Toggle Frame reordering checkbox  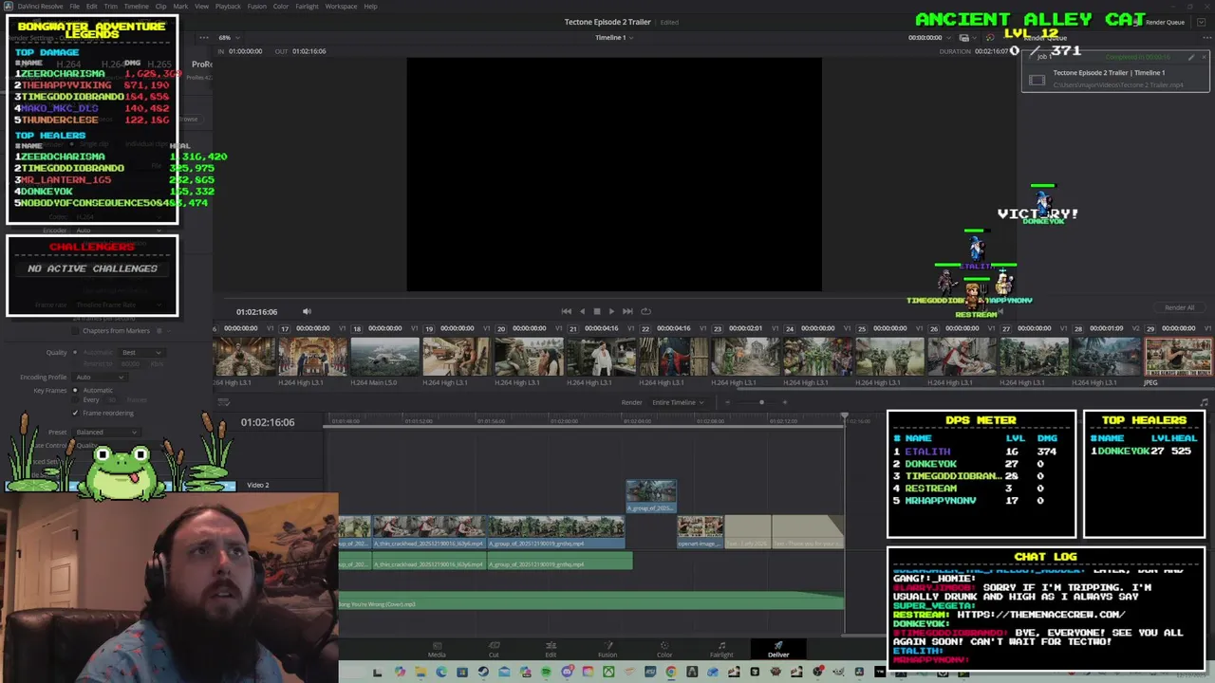(75, 413)
